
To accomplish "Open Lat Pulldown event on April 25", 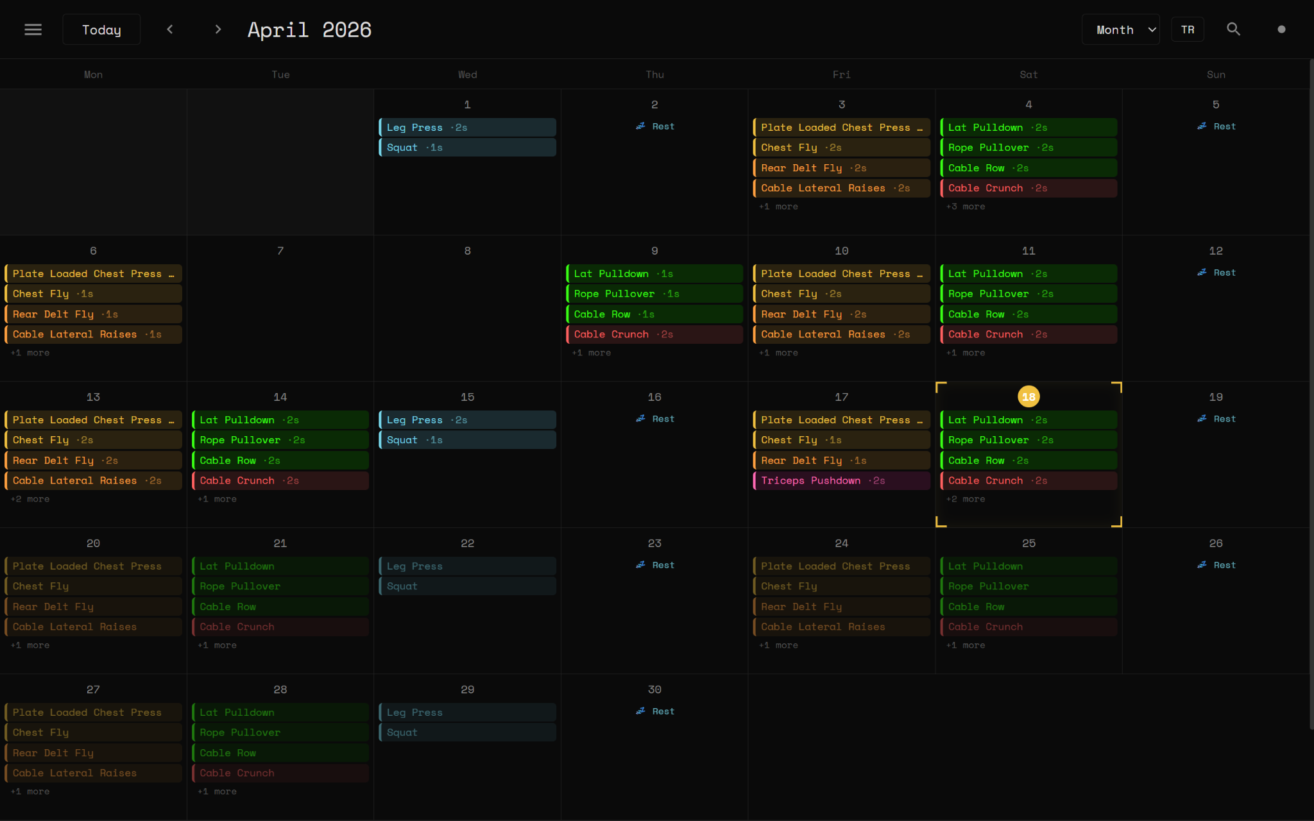I will [1028, 566].
